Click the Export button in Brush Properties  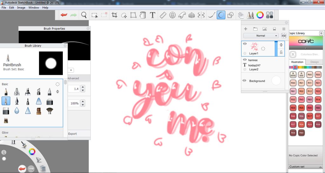[x=73, y=134]
